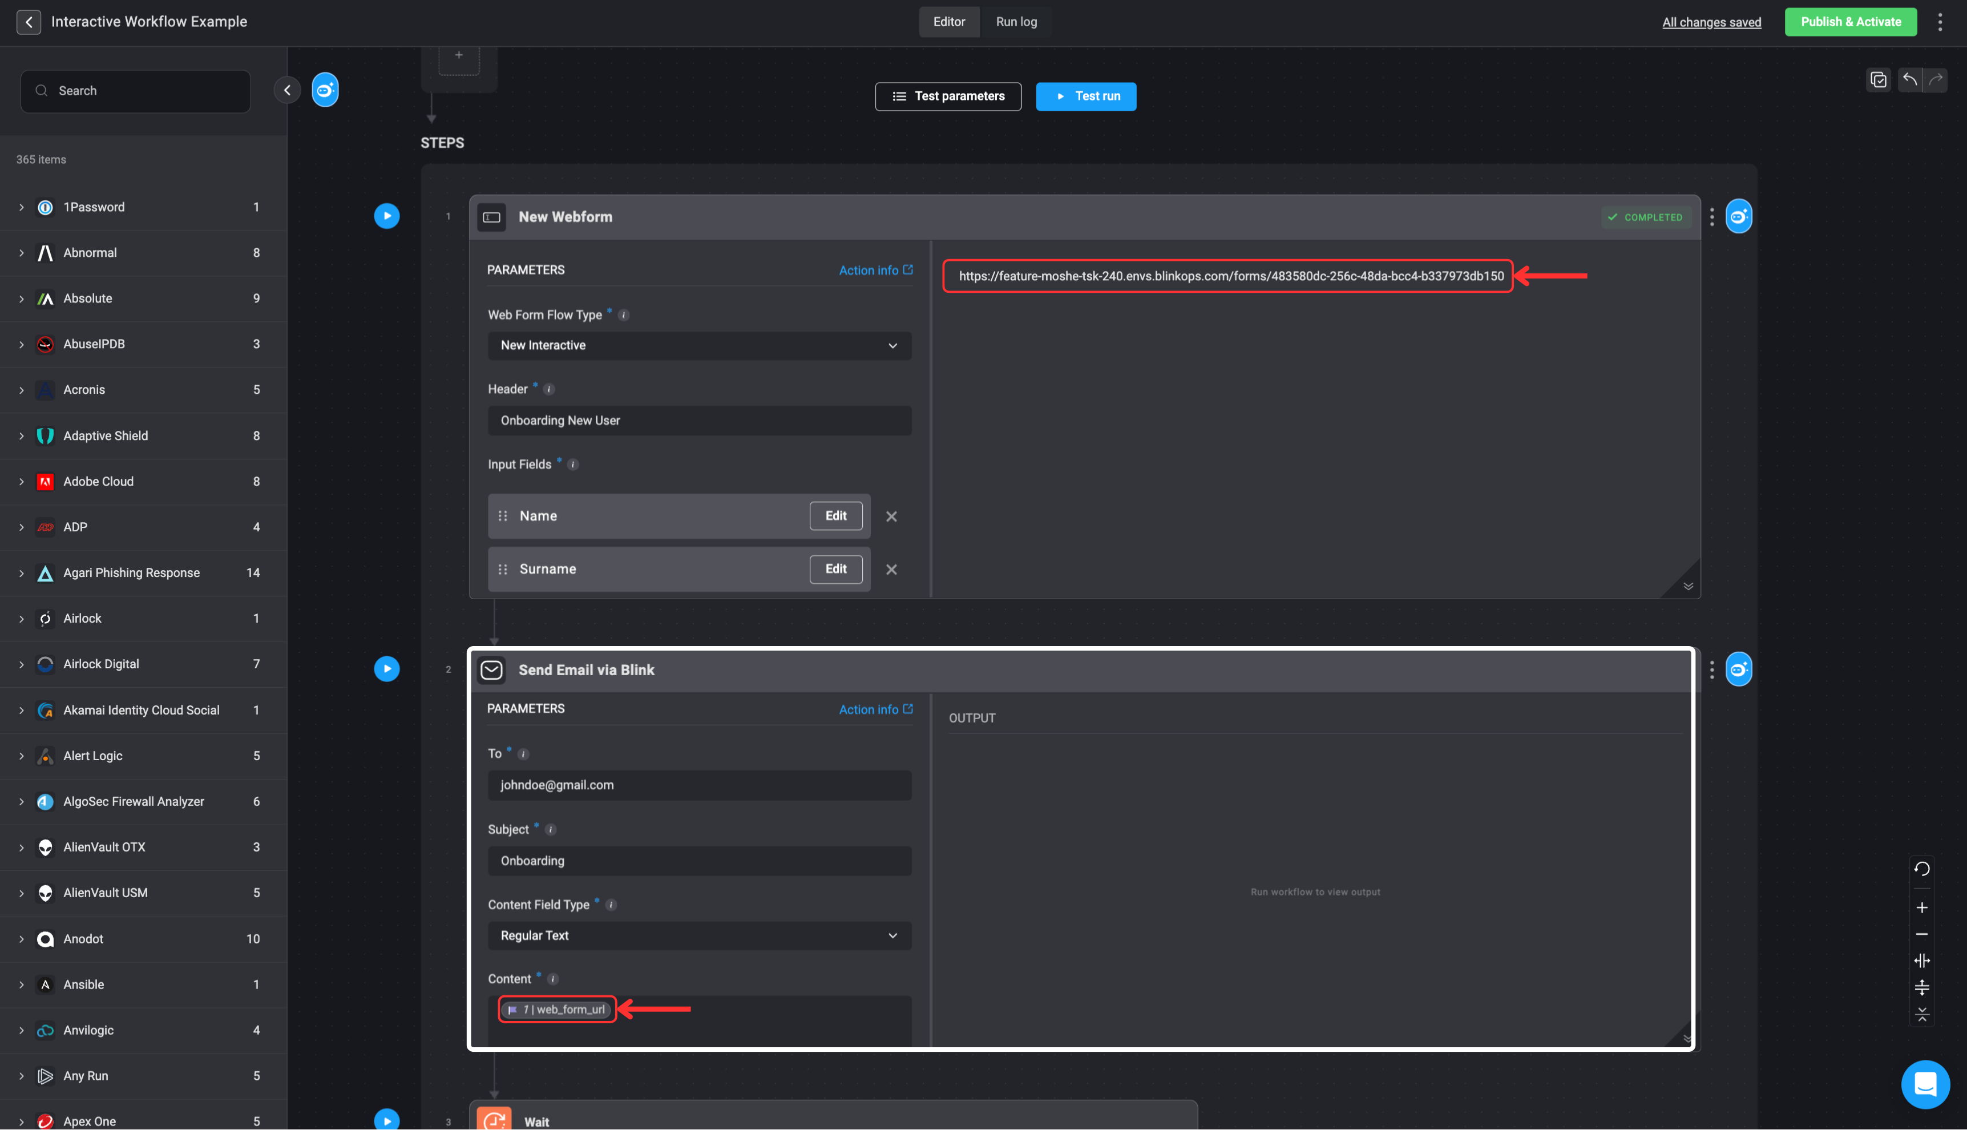Click the Search integrations field

tap(136, 91)
